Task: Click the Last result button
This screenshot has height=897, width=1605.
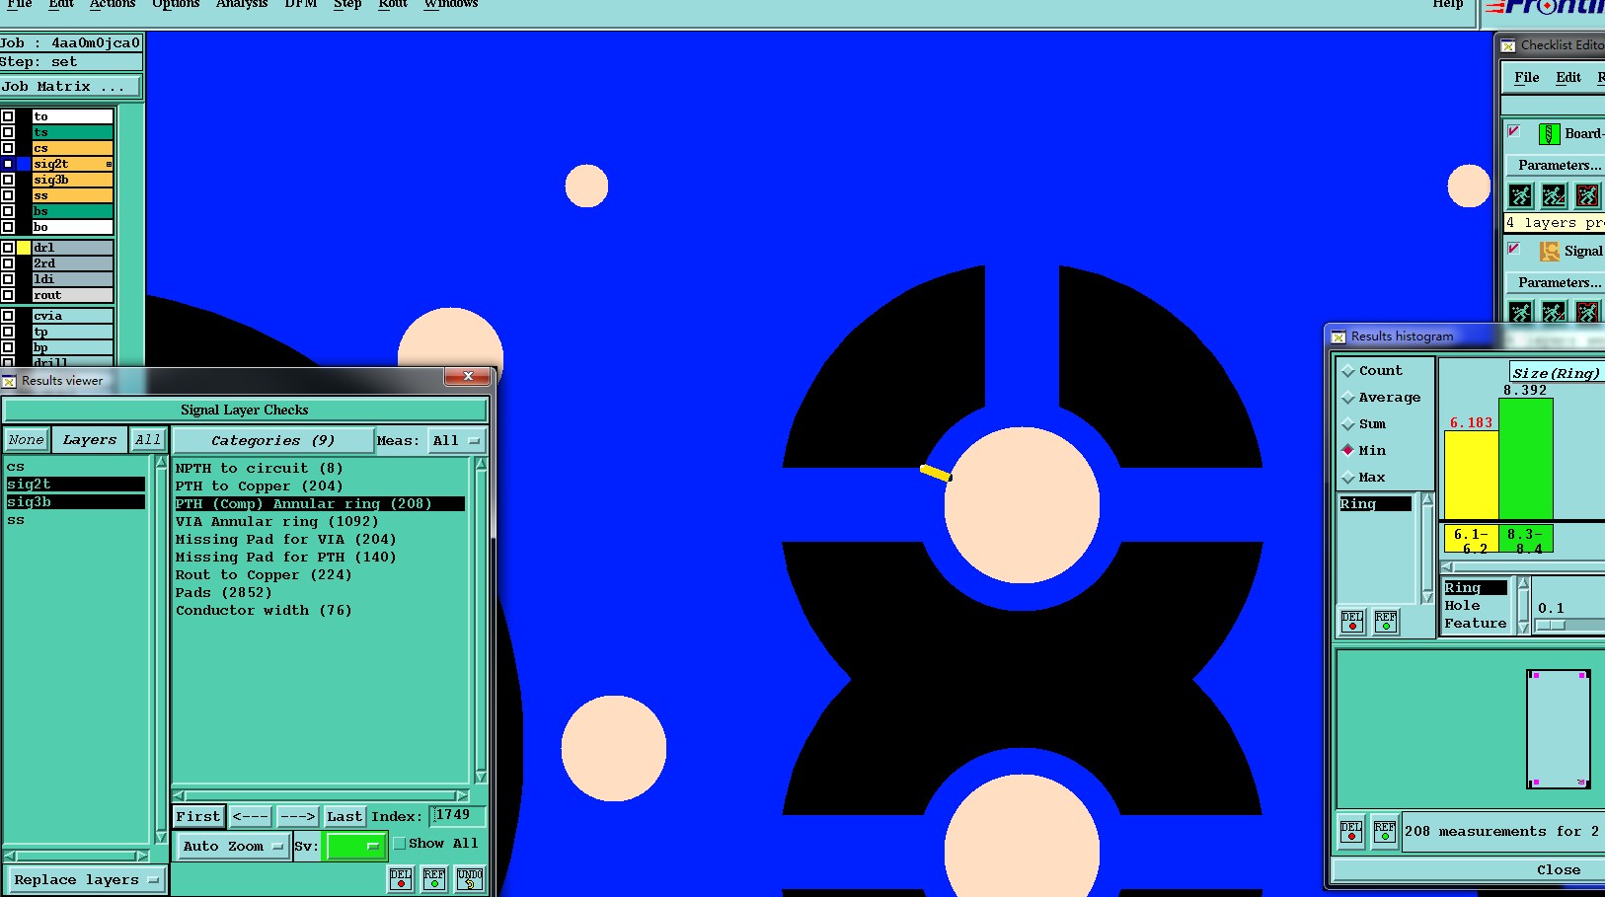Action: coord(344,817)
